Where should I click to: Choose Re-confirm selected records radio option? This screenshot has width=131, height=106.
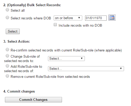(7, 50)
